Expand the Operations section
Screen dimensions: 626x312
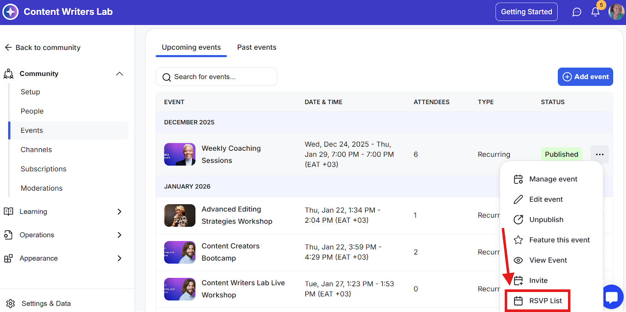119,235
